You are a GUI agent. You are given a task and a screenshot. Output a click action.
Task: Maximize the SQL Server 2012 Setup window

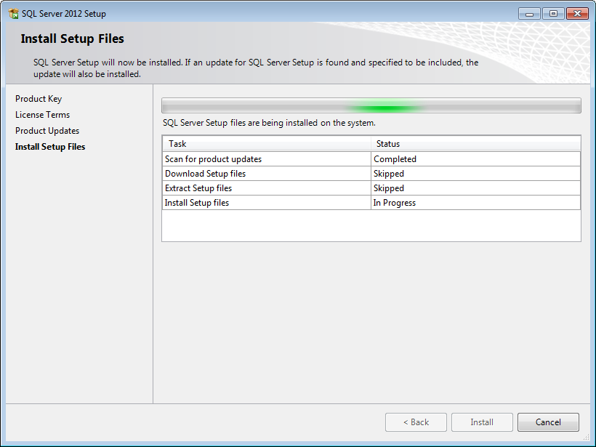click(553, 14)
